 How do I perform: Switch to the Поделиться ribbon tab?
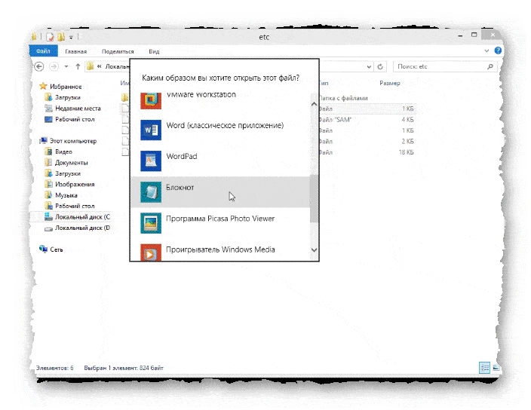pyautogui.click(x=118, y=51)
